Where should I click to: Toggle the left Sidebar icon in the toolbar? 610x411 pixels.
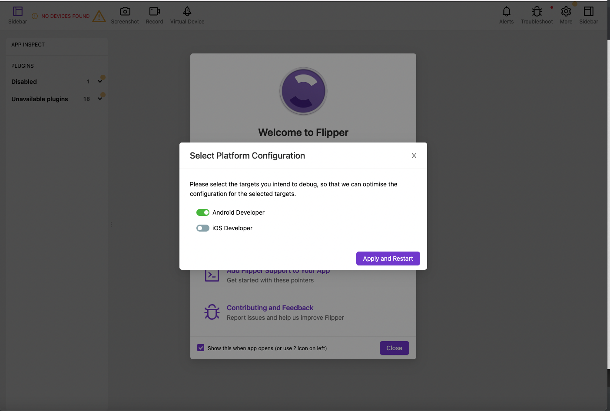(18, 11)
